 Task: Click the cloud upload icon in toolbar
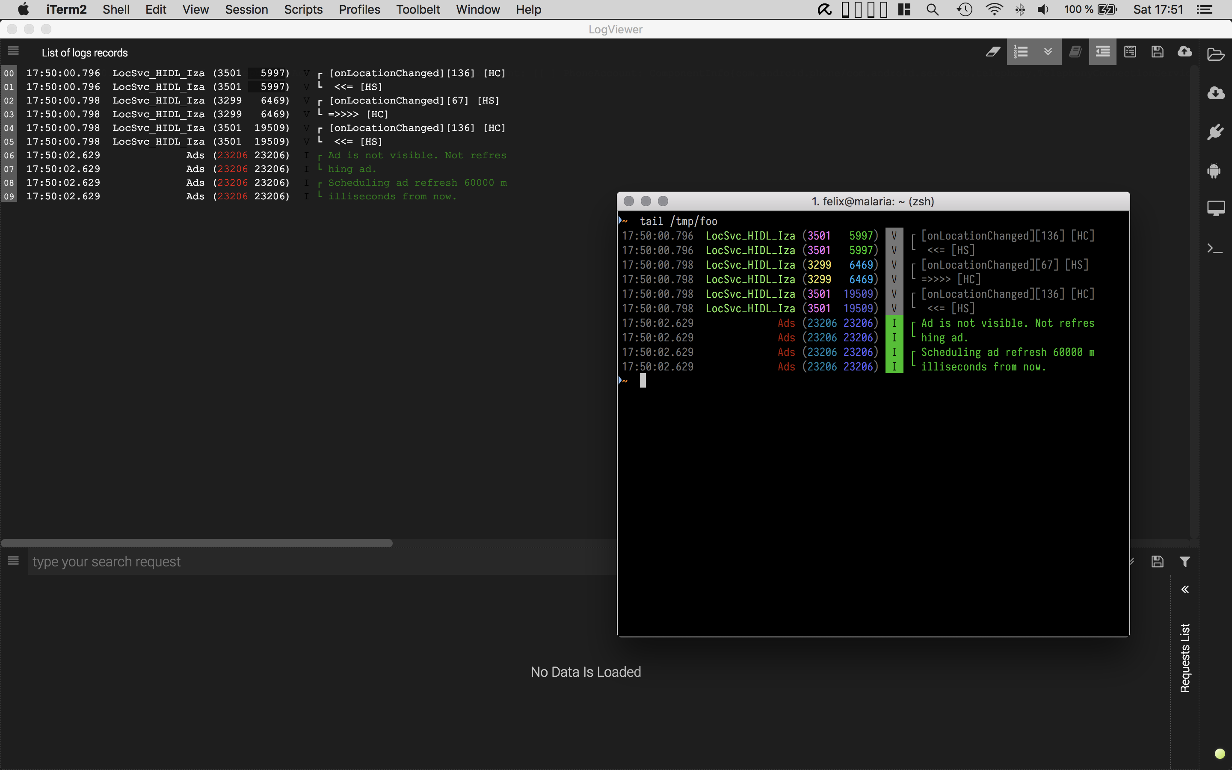(x=1184, y=52)
